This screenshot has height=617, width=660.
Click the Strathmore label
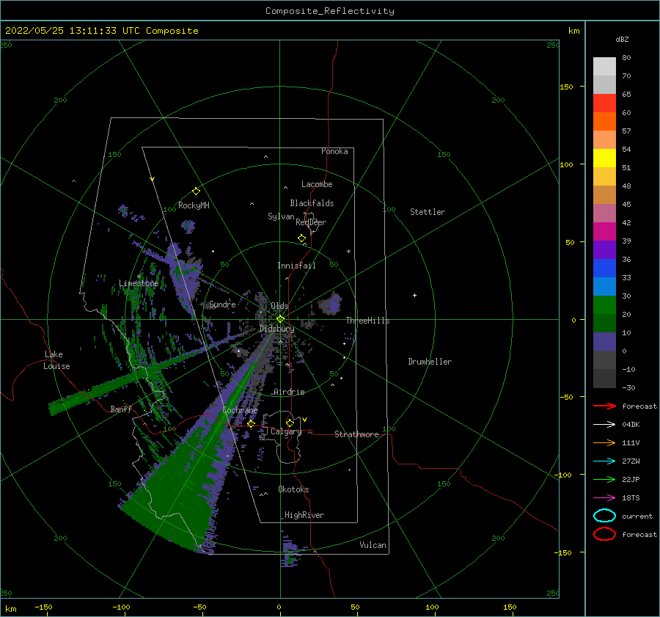[x=356, y=434]
